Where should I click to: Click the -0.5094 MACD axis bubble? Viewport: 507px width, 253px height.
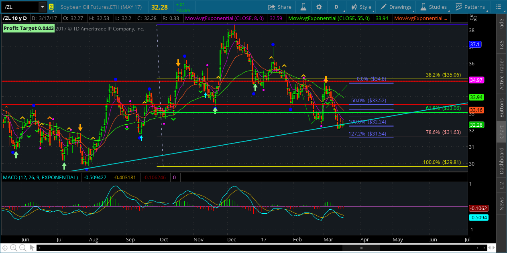point(478,217)
